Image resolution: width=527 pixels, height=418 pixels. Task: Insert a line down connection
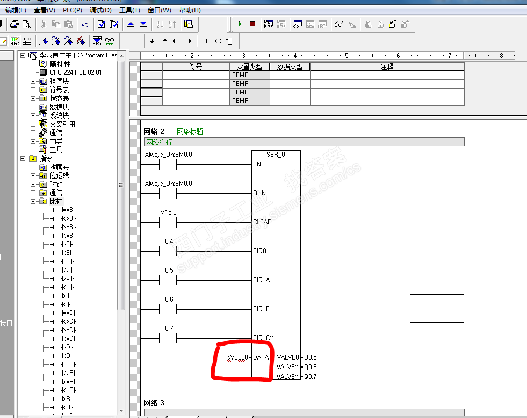tap(151, 41)
